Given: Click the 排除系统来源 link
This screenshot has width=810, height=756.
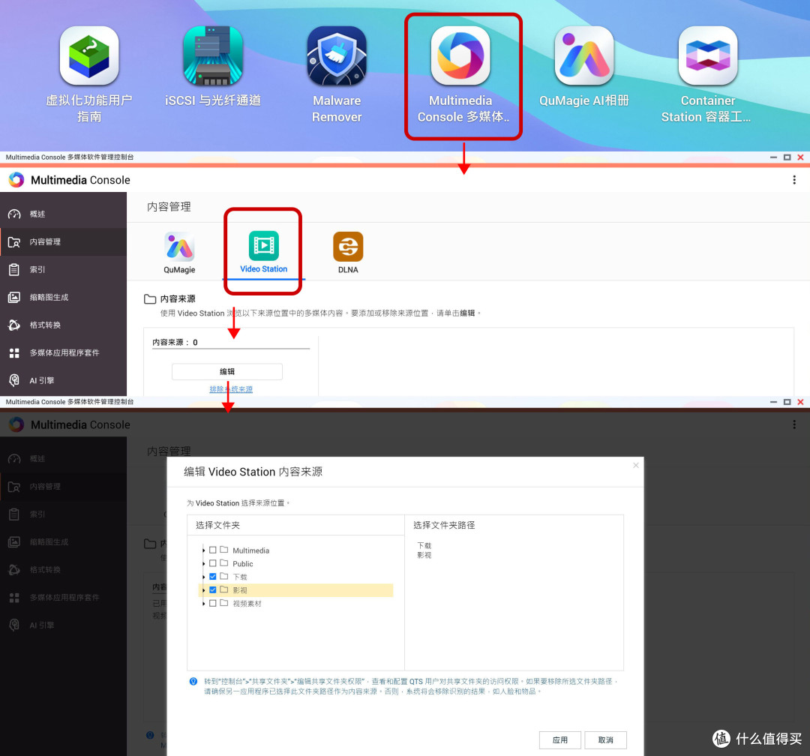Looking at the screenshot, I should (231, 389).
